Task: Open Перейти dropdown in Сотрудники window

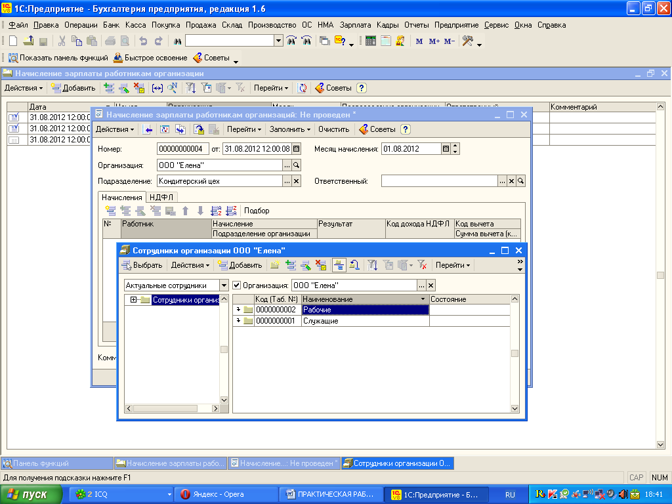Action: point(453,265)
